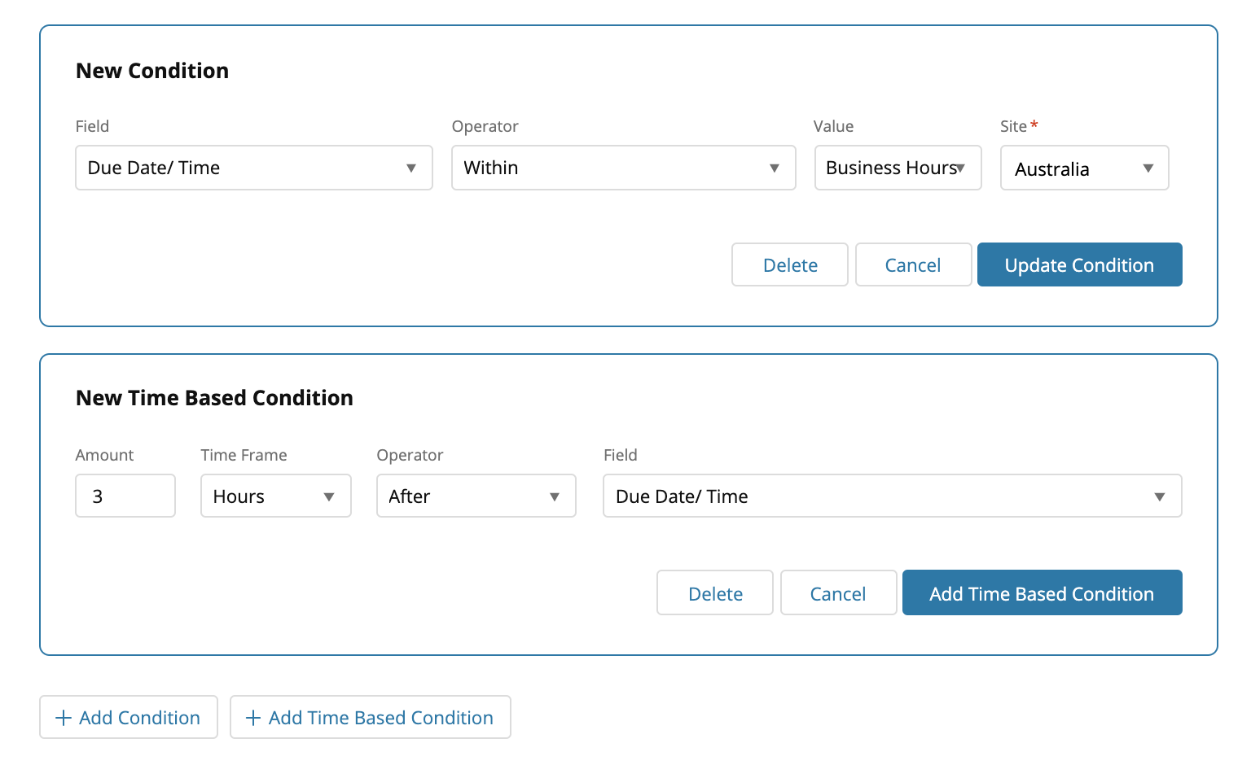Expand the Within operator dropdown
1251x765 pixels.
[623, 168]
